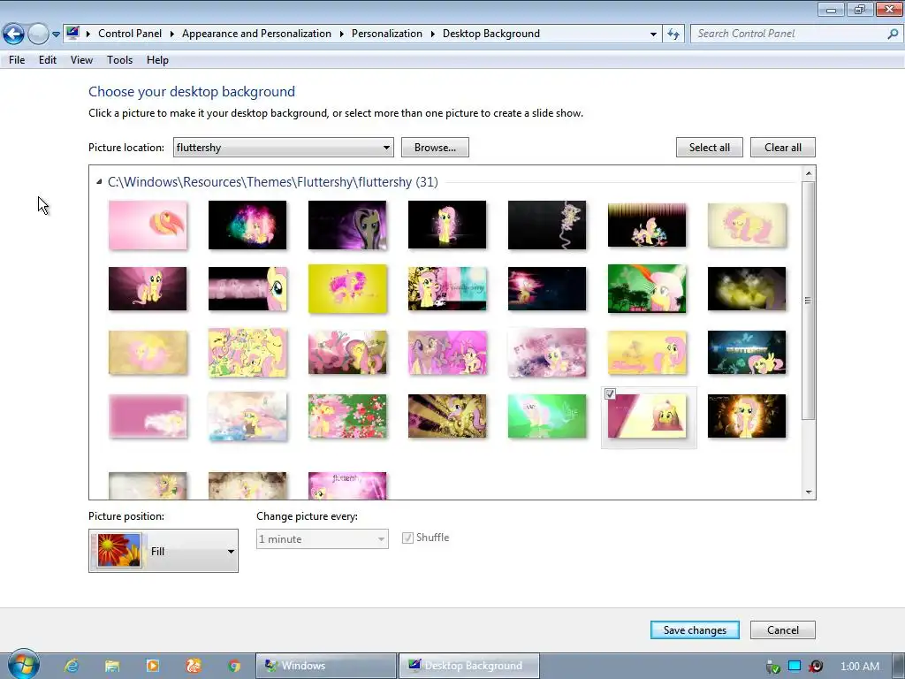Image resolution: width=905 pixels, height=679 pixels.
Task: Expand the arrow before Desktop Background breadcrumb
Action: (433, 34)
